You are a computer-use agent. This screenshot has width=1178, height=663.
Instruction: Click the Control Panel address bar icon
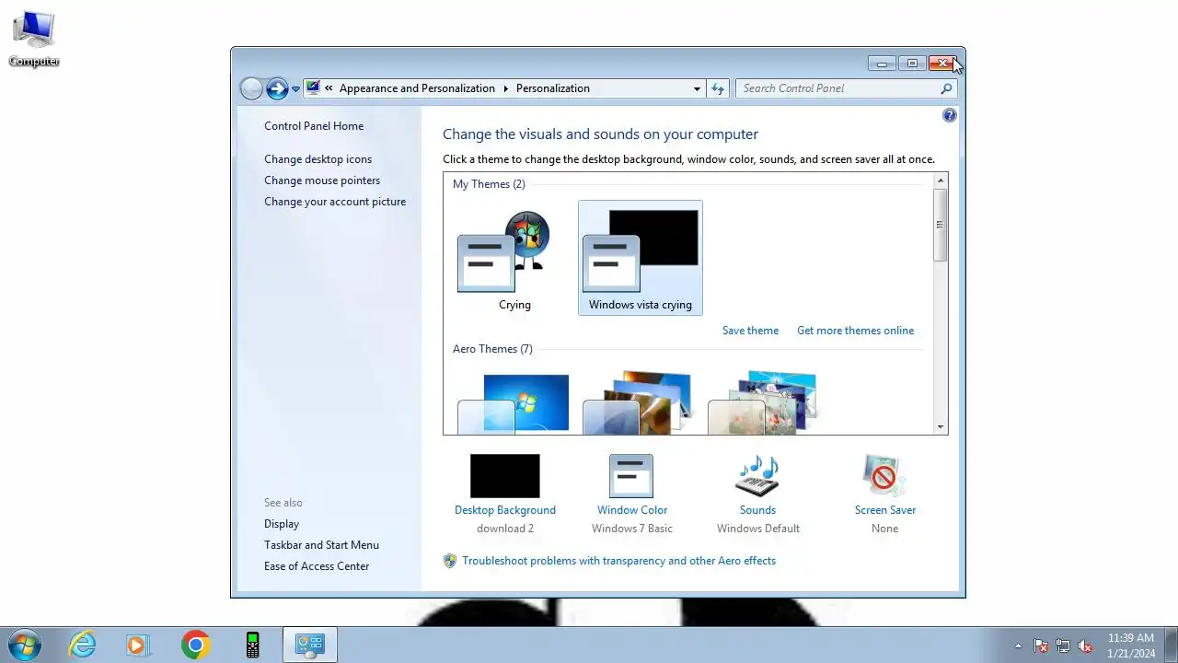pos(314,88)
